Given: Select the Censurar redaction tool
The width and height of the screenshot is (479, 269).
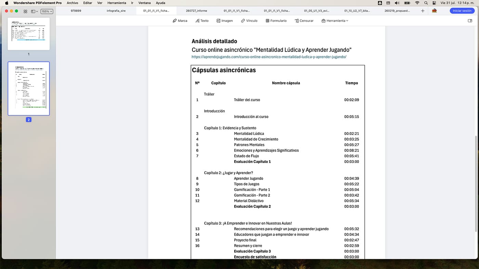Looking at the screenshot, I should click(x=304, y=21).
